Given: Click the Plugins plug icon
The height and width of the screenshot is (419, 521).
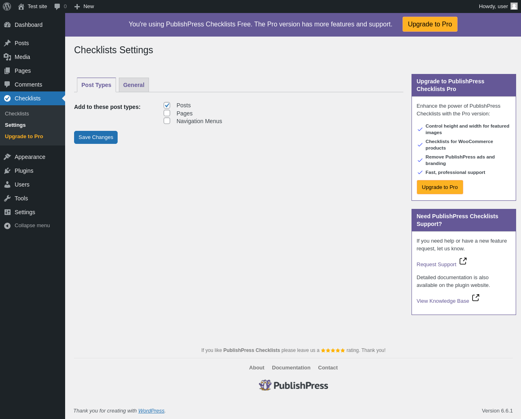Looking at the screenshot, I should coord(7,171).
